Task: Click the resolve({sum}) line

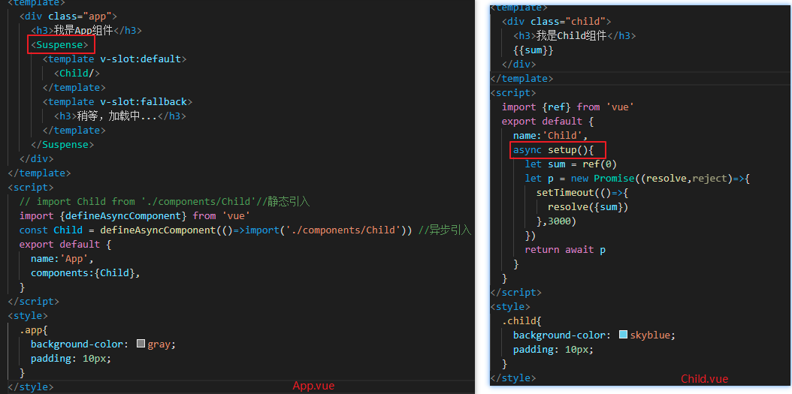Action: 588,207
